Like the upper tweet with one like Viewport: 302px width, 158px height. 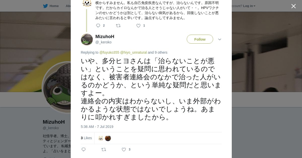(138, 26)
